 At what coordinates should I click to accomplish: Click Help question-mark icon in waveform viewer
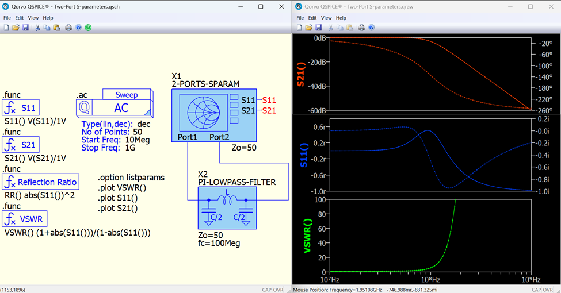point(371,28)
